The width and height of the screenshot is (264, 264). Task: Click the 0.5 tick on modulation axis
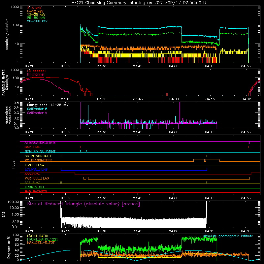[16, 103]
